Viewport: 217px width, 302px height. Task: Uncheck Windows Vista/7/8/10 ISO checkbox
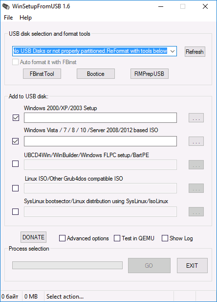[x=15, y=141]
